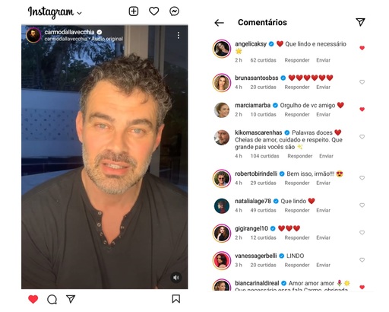Open the three-dot video options menu

coord(179,35)
